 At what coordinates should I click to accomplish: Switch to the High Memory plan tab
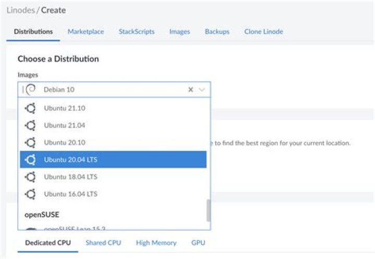click(156, 243)
